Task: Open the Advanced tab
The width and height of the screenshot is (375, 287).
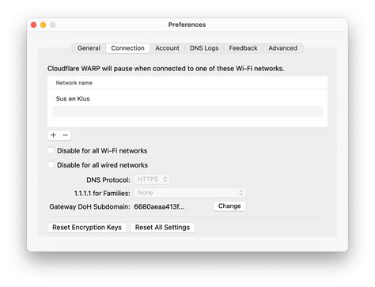Action: click(x=282, y=48)
